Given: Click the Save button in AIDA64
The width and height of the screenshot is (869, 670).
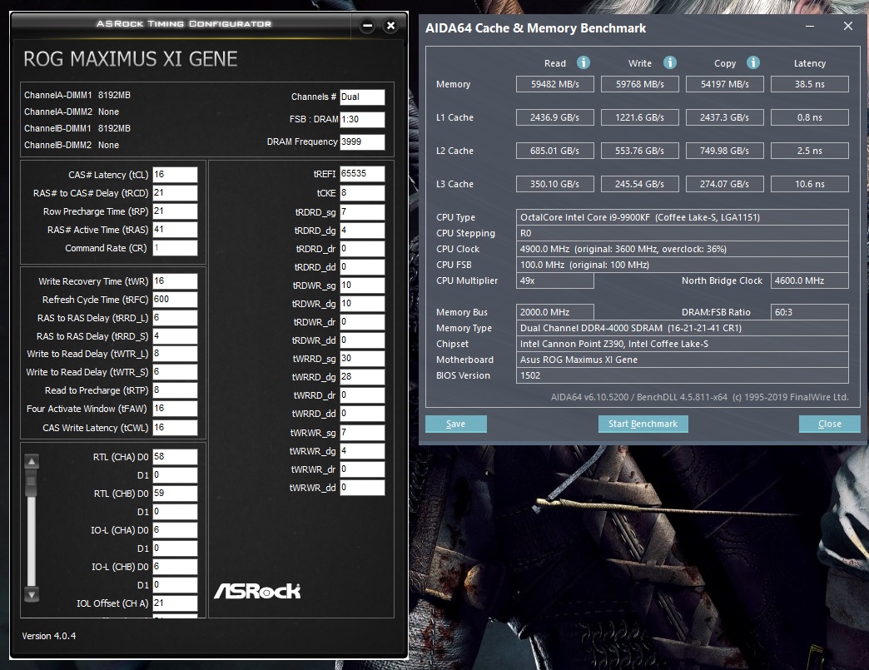Looking at the screenshot, I should pyautogui.click(x=456, y=424).
